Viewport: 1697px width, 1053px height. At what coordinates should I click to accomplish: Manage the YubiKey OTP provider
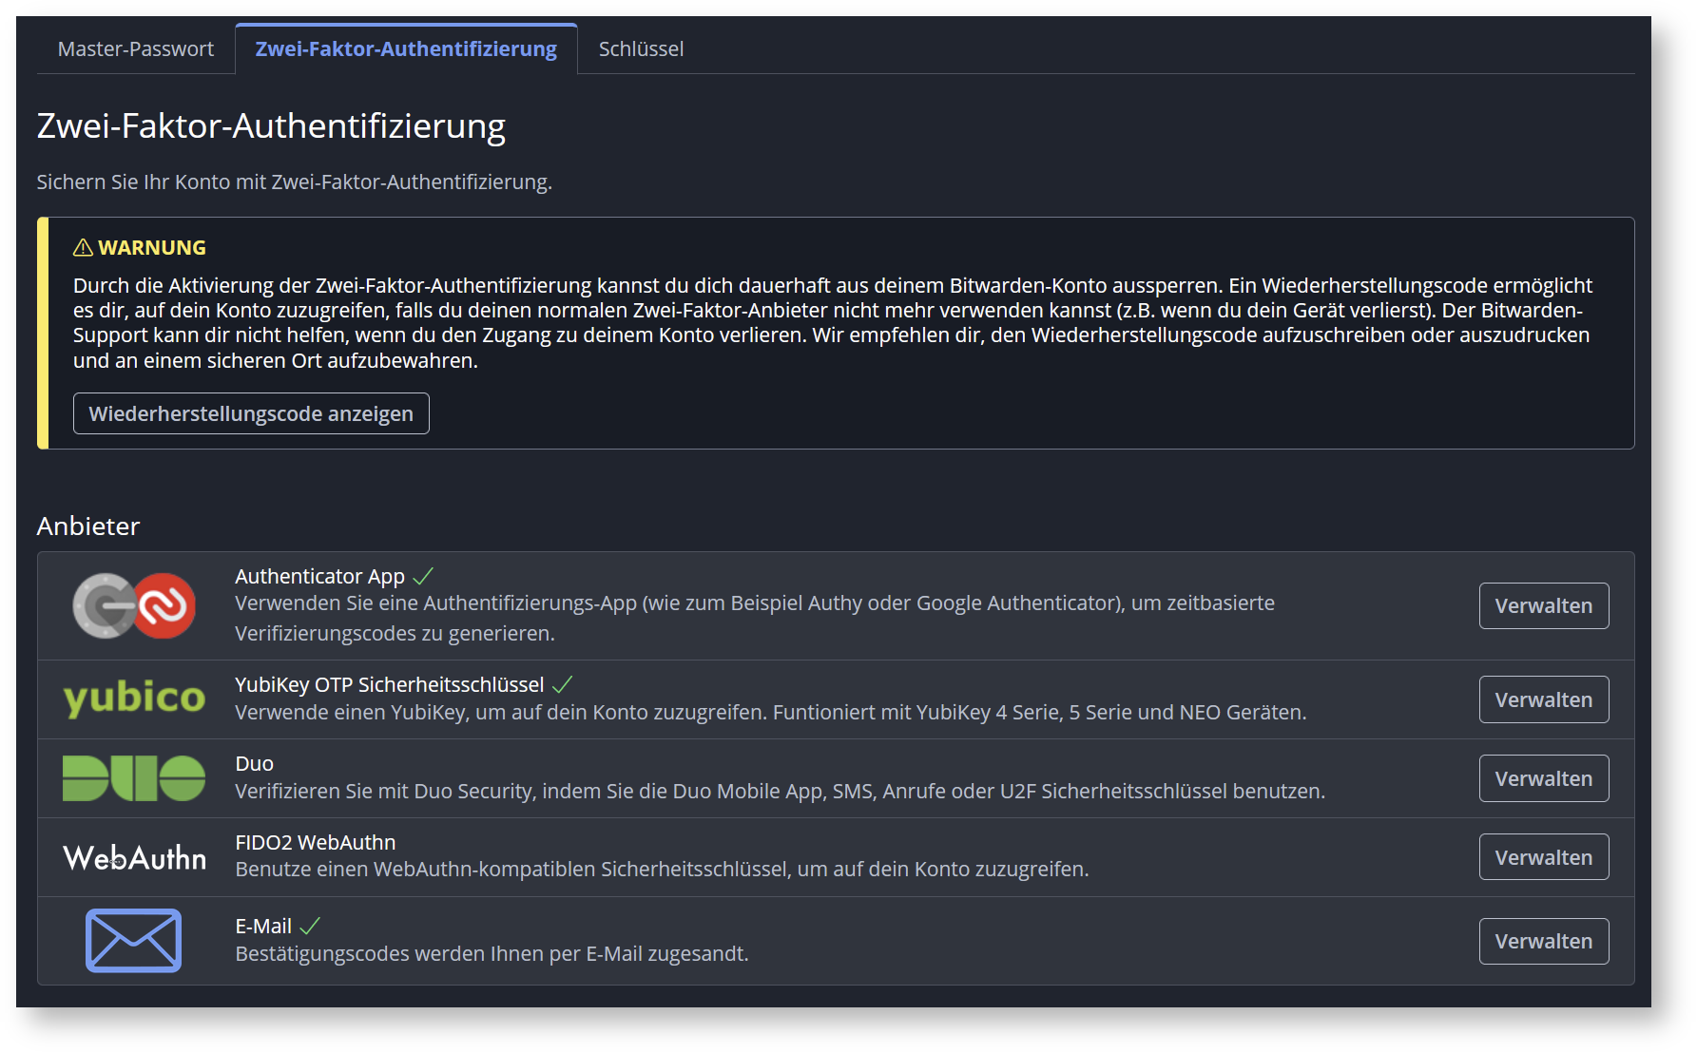point(1543,699)
